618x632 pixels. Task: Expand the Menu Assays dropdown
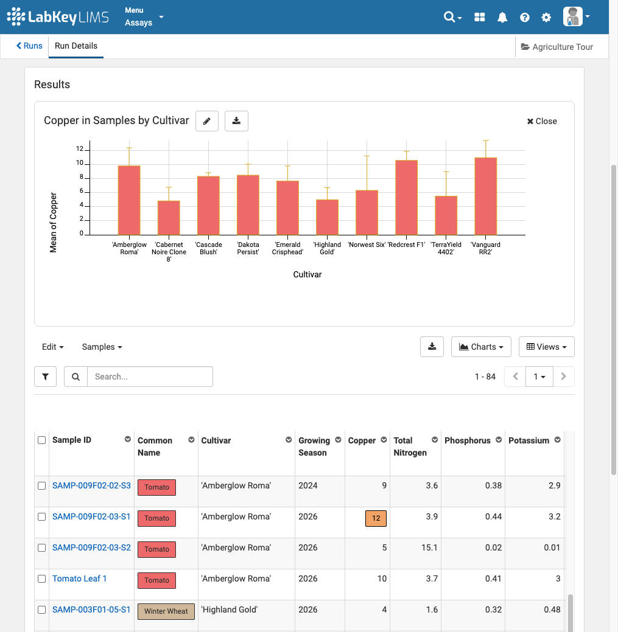[x=144, y=16]
